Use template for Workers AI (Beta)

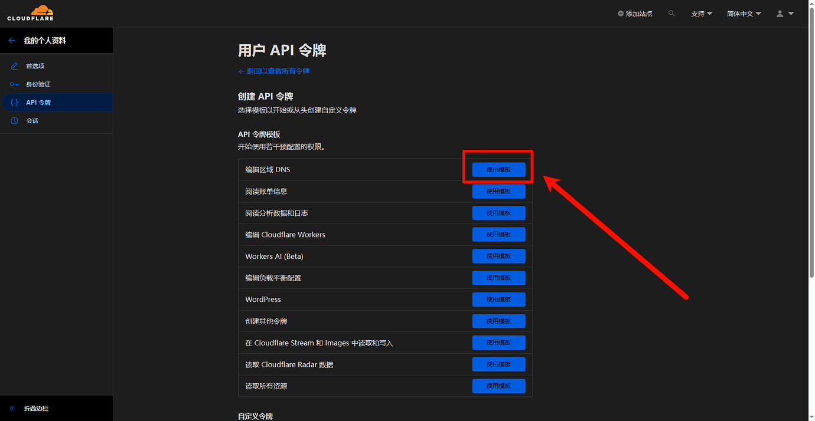[x=498, y=256]
